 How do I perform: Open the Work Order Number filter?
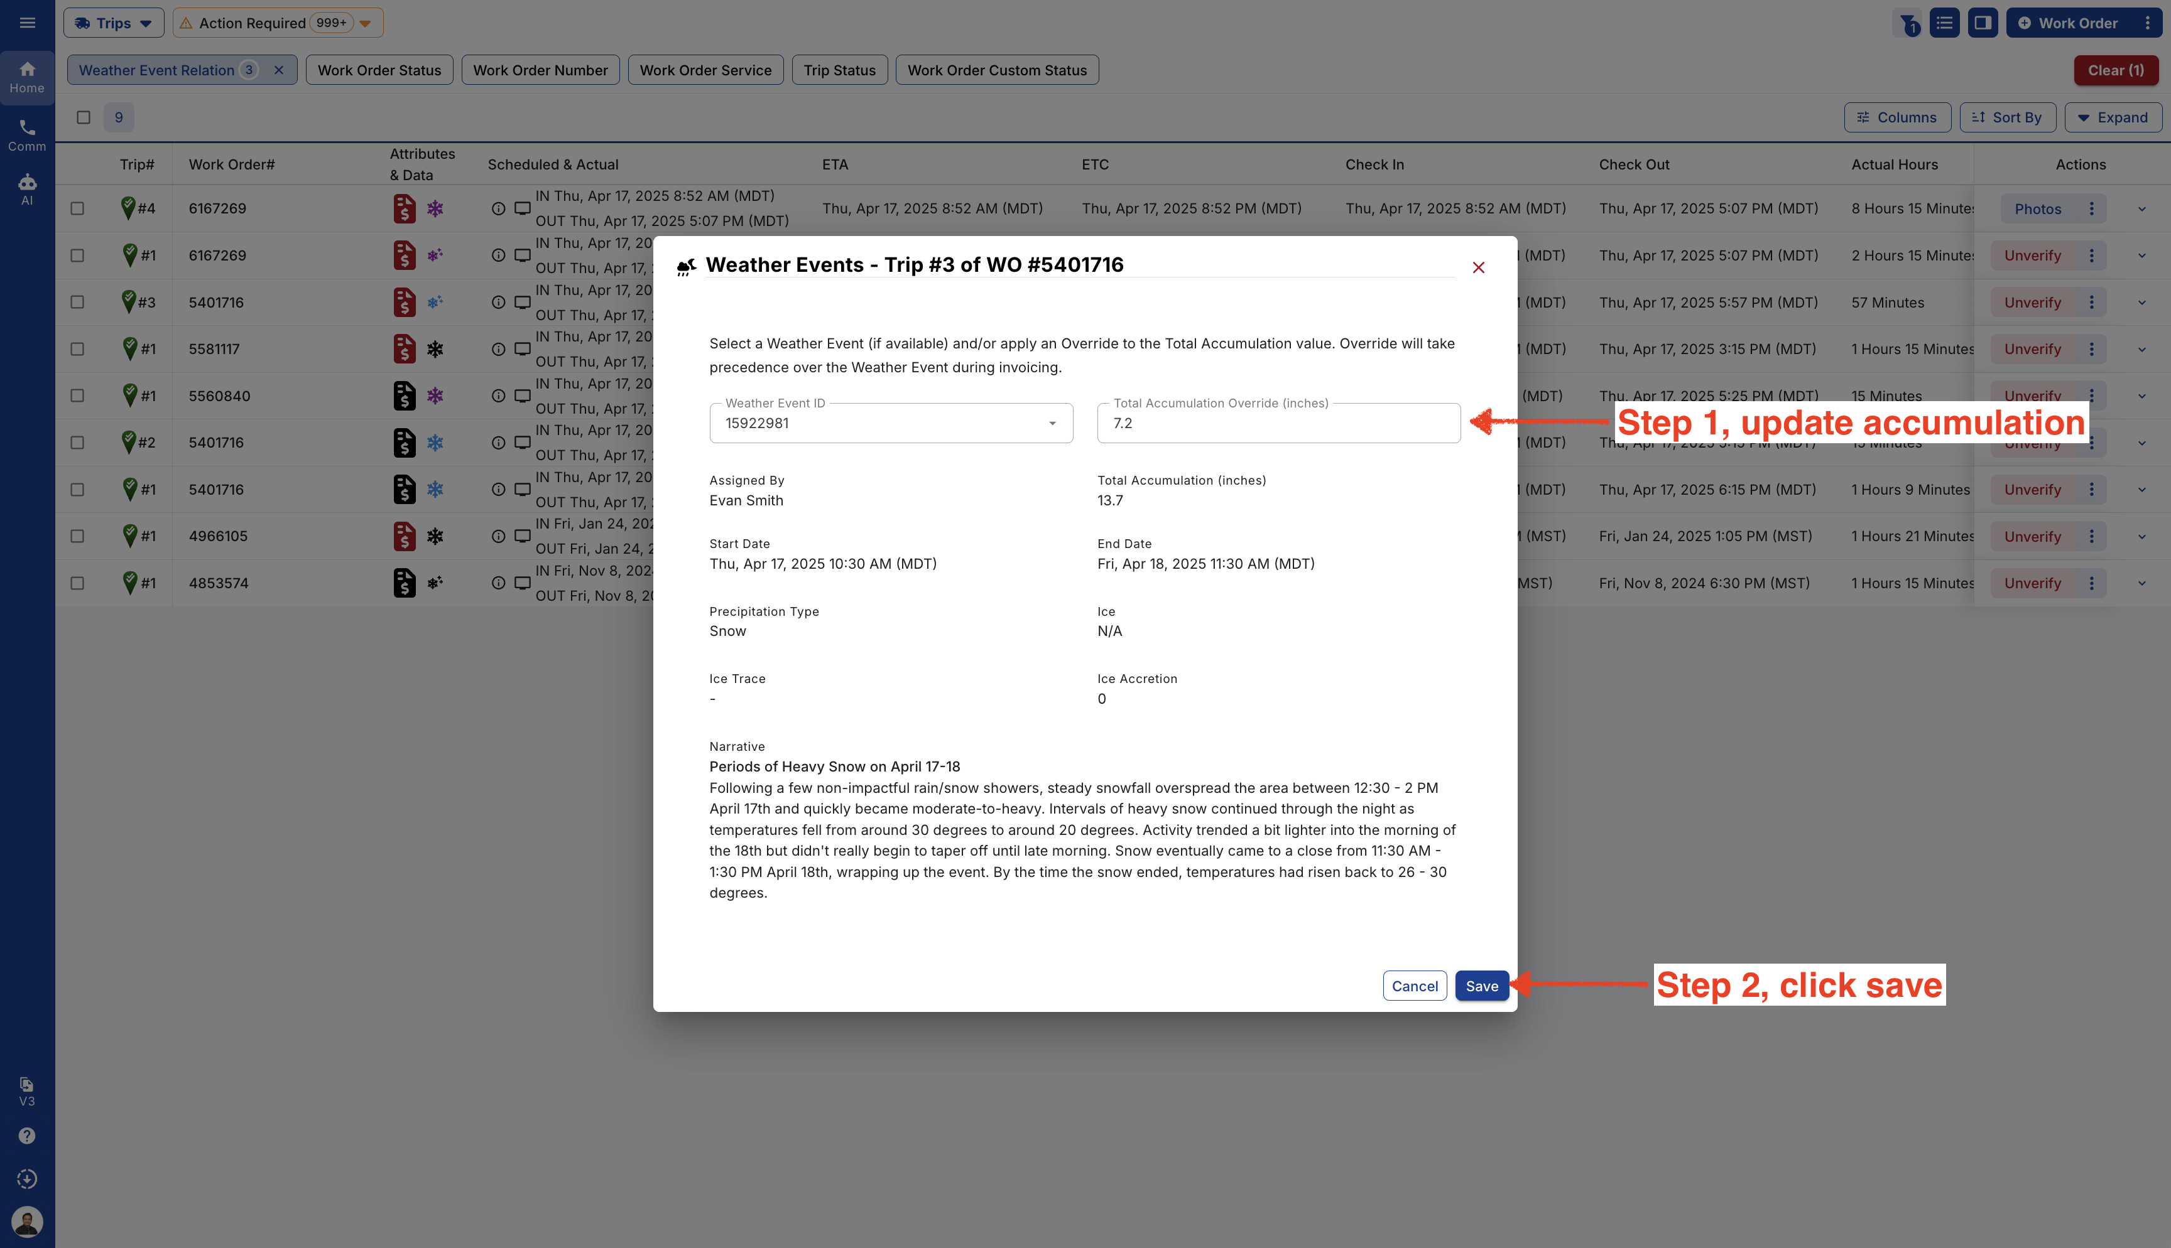click(540, 70)
